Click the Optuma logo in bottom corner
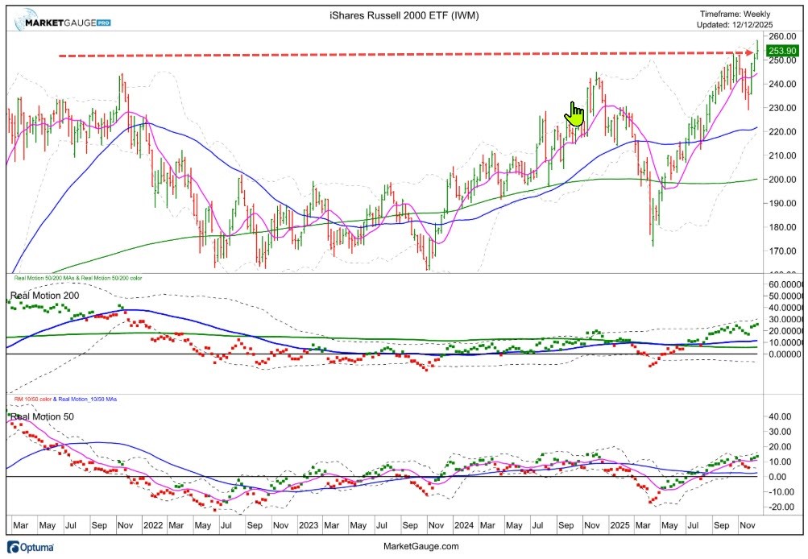The height and width of the screenshot is (559, 808). pyautogui.click(x=32, y=546)
